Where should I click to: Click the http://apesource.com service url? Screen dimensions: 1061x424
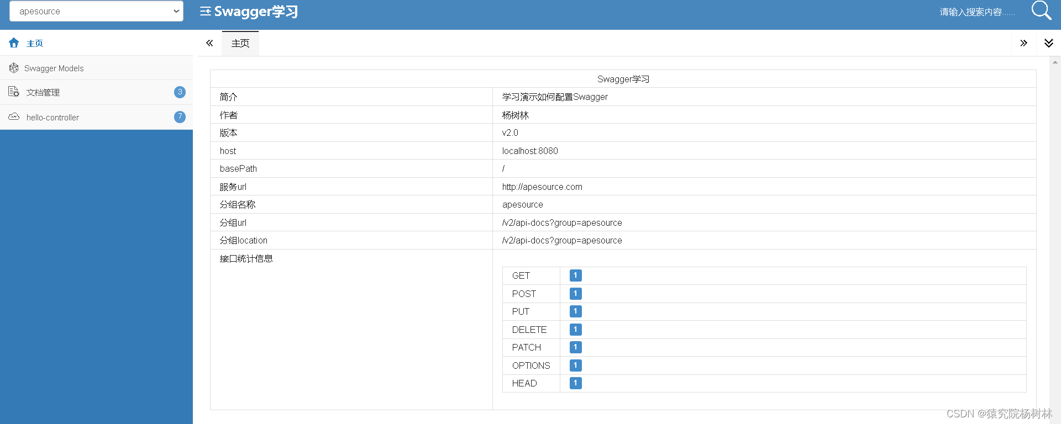click(x=542, y=187)
